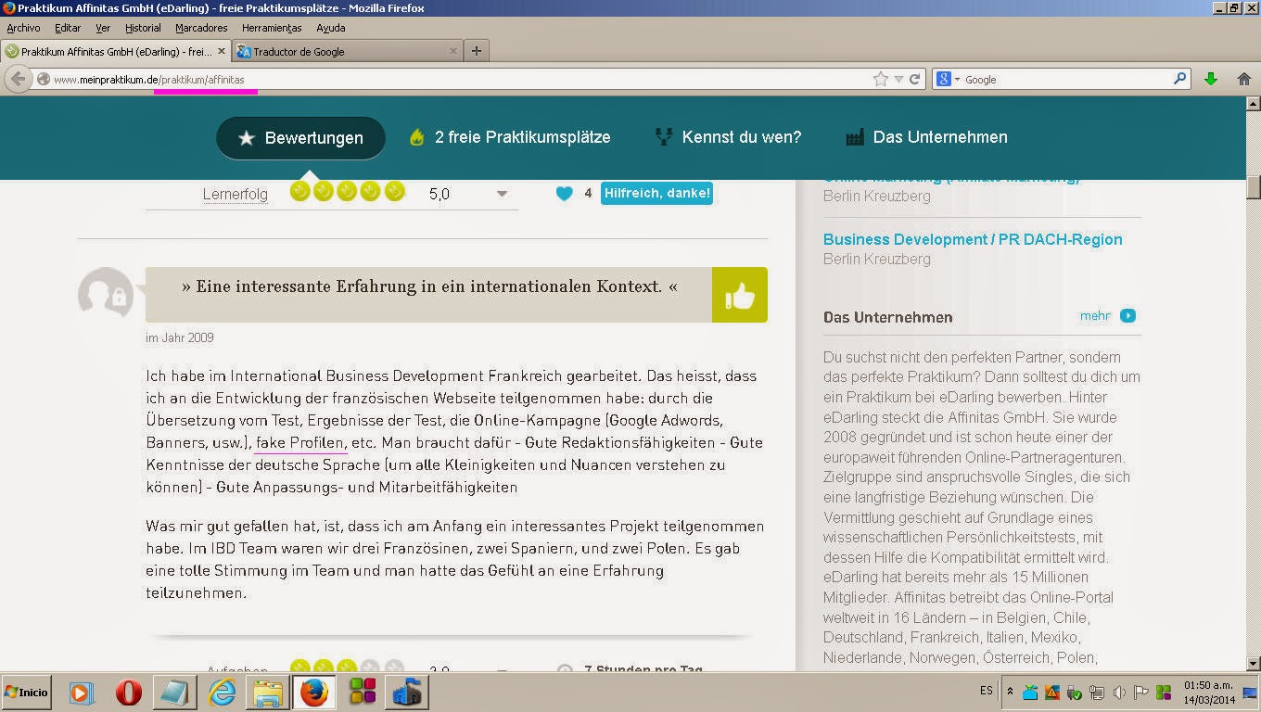Click the Lernerfolg rating label
The width and height of the screenshot is (1261, 712).
click(x=236, y=194)
